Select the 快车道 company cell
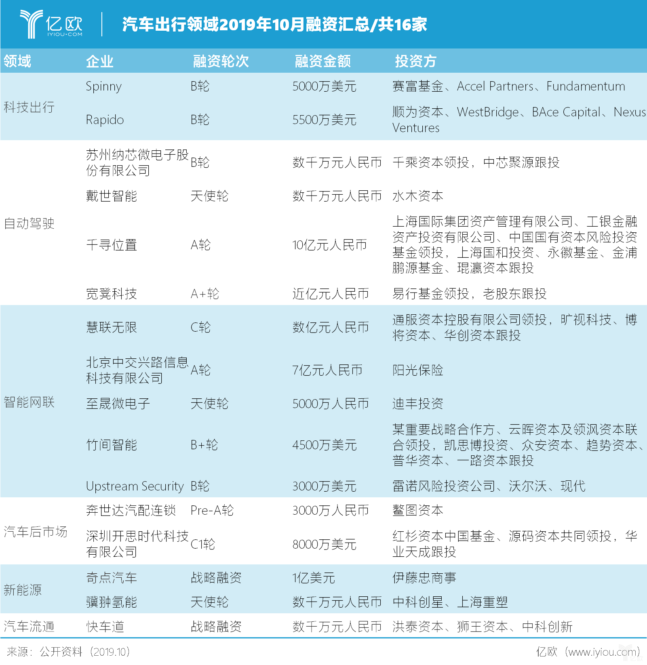This screenshot has width=647, height=665. click(x=105, y=627)
